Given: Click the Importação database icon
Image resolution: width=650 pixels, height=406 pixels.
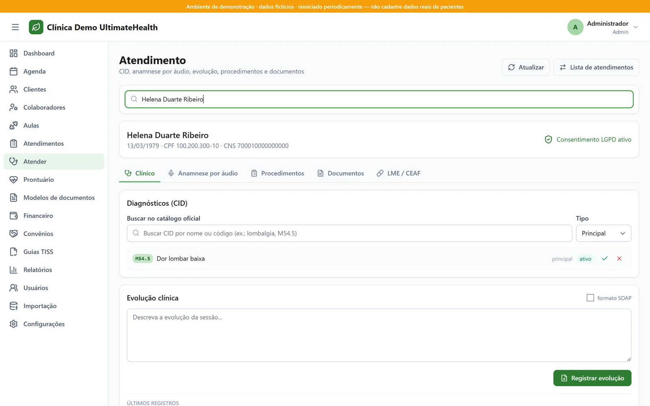Looking at the screenshot, I should [14, 306].
